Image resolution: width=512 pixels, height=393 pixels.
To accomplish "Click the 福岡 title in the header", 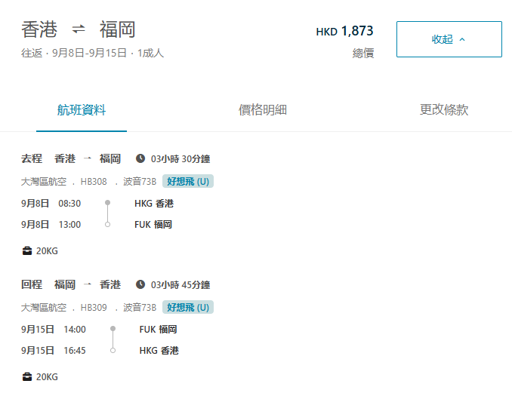I will point(118,29).
